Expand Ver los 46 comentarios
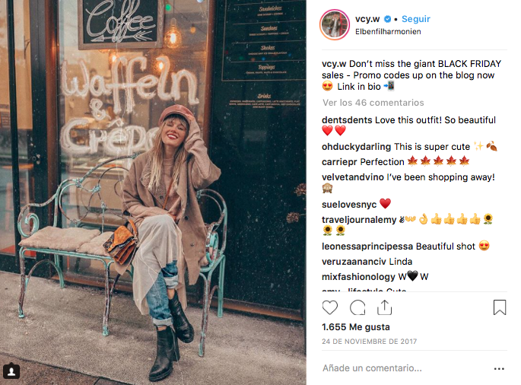This screenshot has width=521, height=385. pyautogui.click(x=373, y=103)
